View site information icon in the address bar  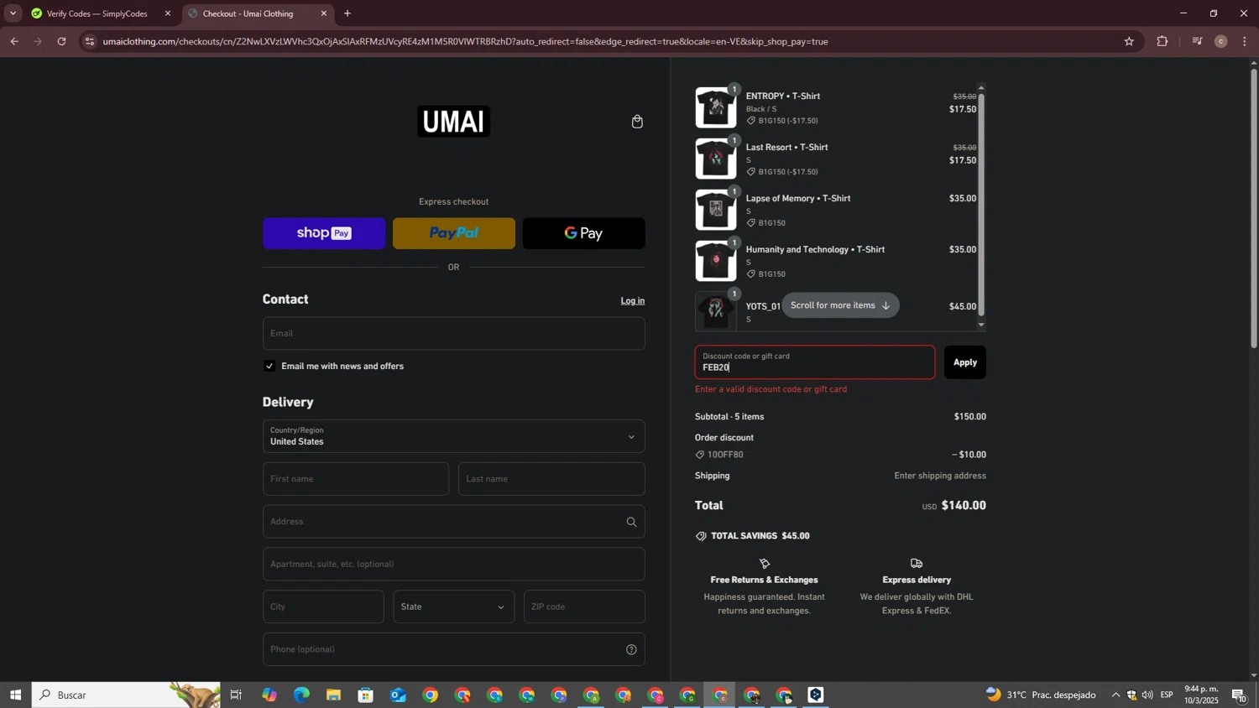[90, 41]
